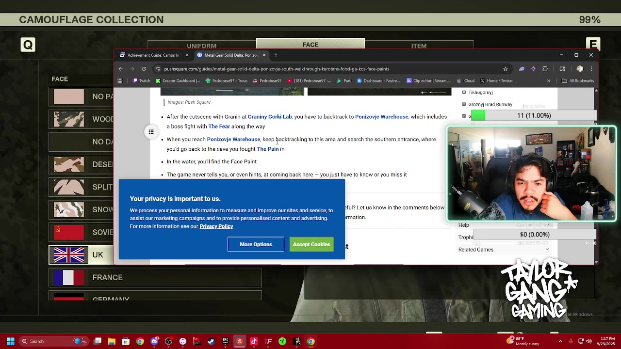
Task: Launch Steam from the taskbar
Action: [x=211, y=341]
